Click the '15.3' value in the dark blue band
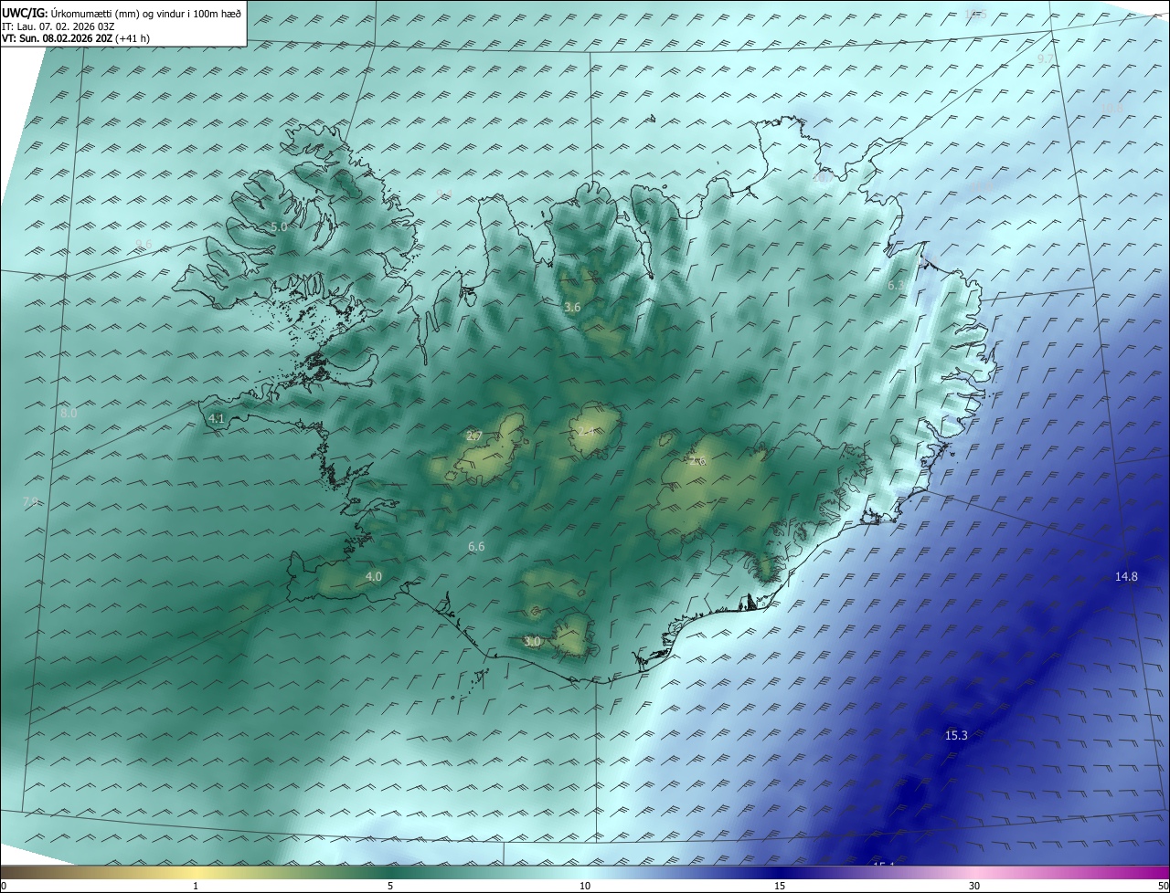Screen dimensions: 1170x893 point(956,735)
